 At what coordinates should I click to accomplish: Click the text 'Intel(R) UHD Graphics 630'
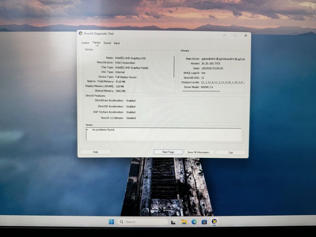click(130, 58)
